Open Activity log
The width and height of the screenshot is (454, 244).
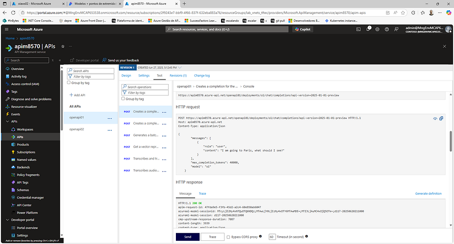click(x=19, y=76)
